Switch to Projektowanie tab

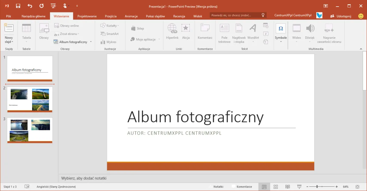coord(87,16)
